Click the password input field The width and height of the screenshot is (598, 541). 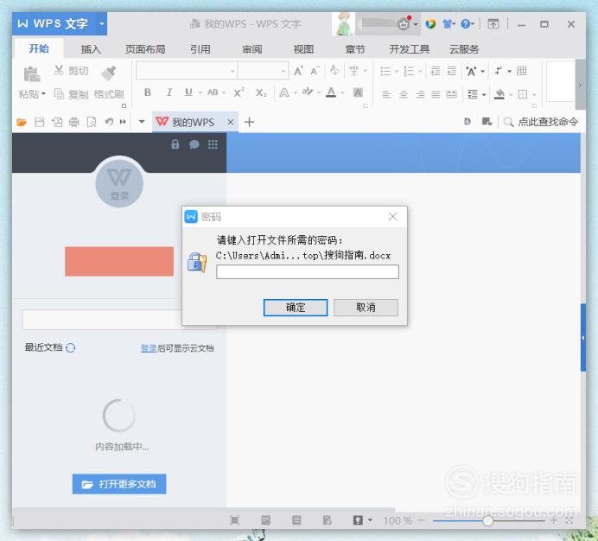coord(308,272)
